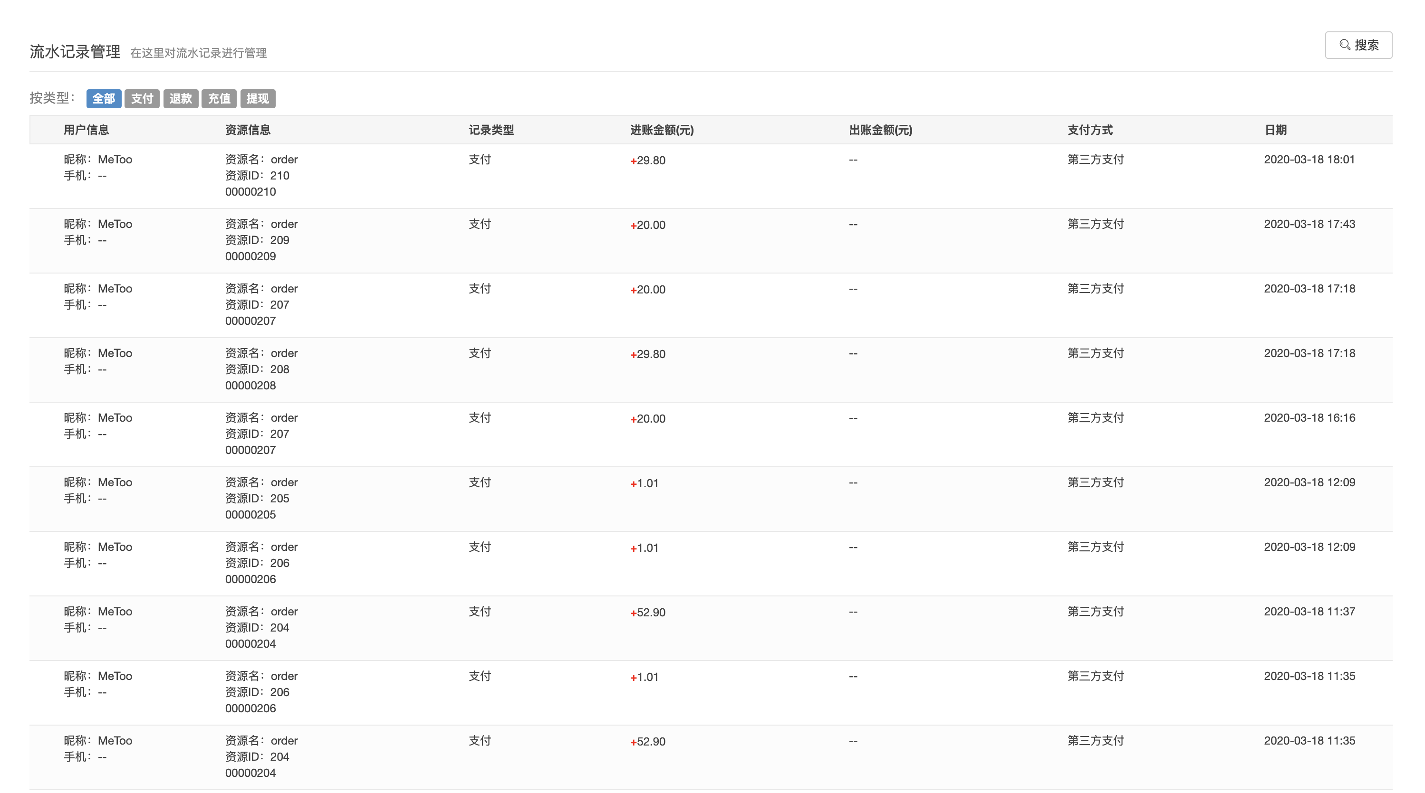Select the 全部 type filter
This screenshot has height=793, width=1425.
(104, 98)
